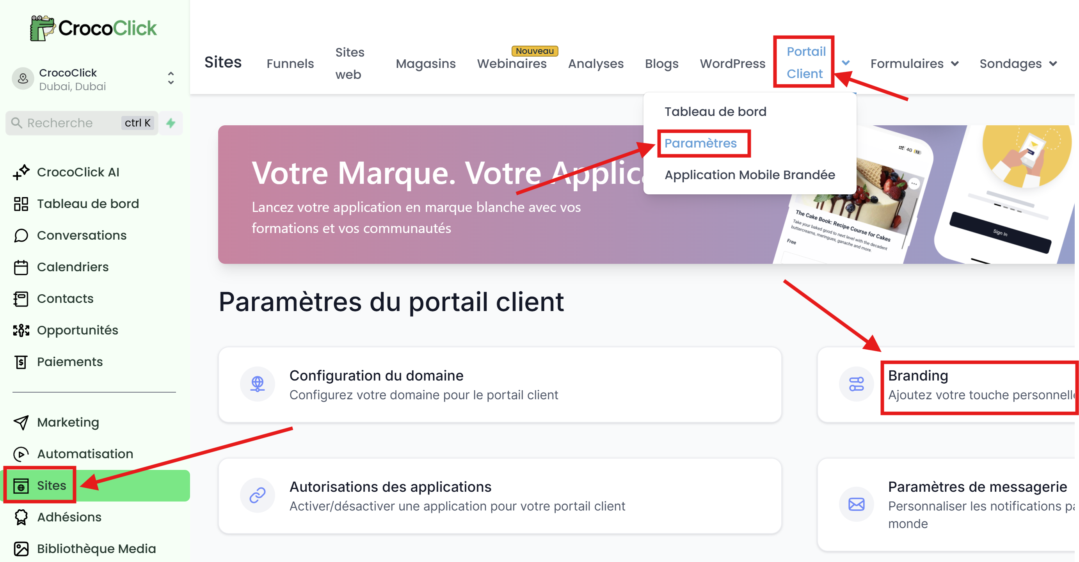1079x562 pixels.
Task: Expand the CrocoClick account switcher arrows
Action: [171, 78]
